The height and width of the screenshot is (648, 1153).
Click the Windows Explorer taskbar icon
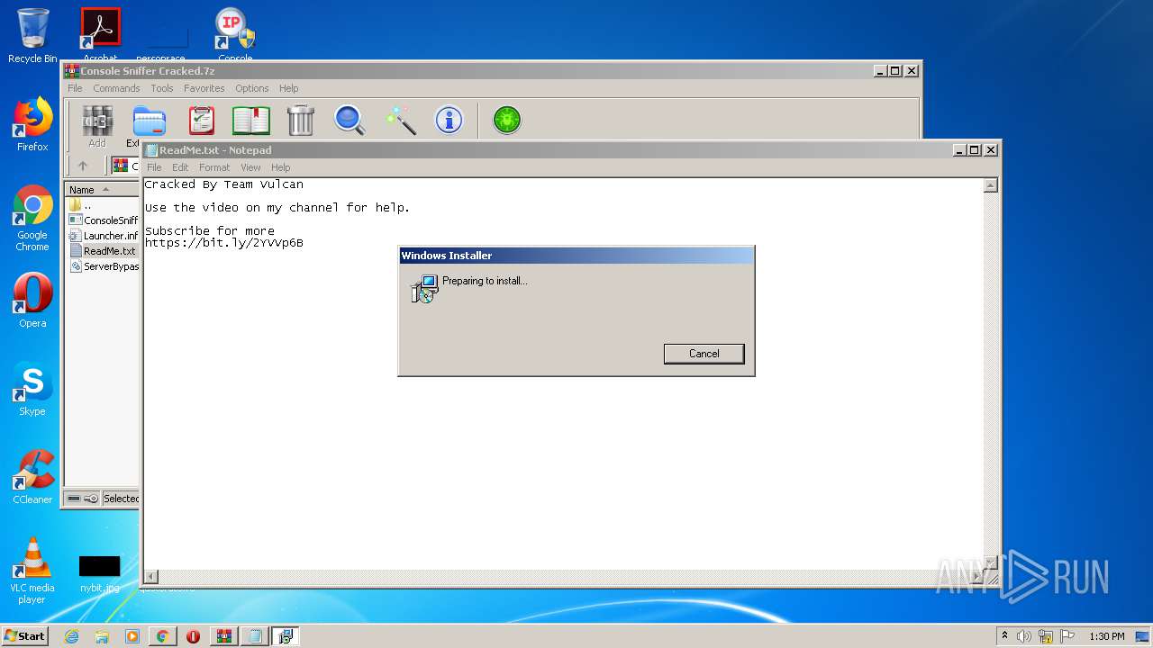point(102,636)
